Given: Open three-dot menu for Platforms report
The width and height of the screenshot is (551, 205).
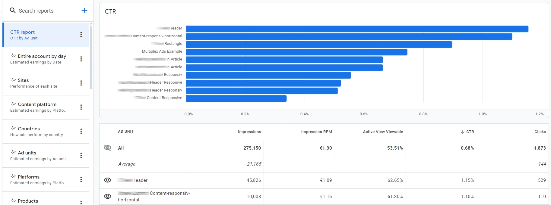Looking at the screenshot, I should click(x=81, y=179).
